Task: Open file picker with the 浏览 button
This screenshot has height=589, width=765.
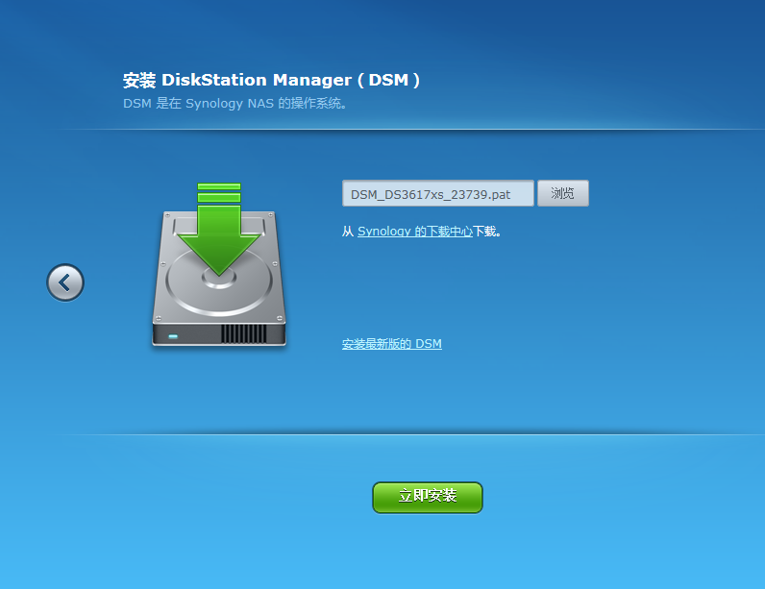Action: point(563,193)
